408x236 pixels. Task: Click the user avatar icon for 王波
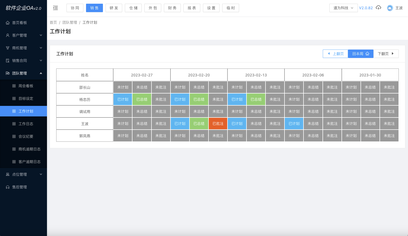(390, 8)
